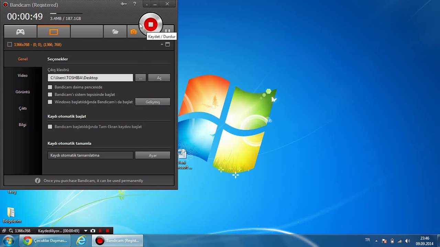Open the Çıktı settings tab
The image size is (440, 247).
coord(23,108)
